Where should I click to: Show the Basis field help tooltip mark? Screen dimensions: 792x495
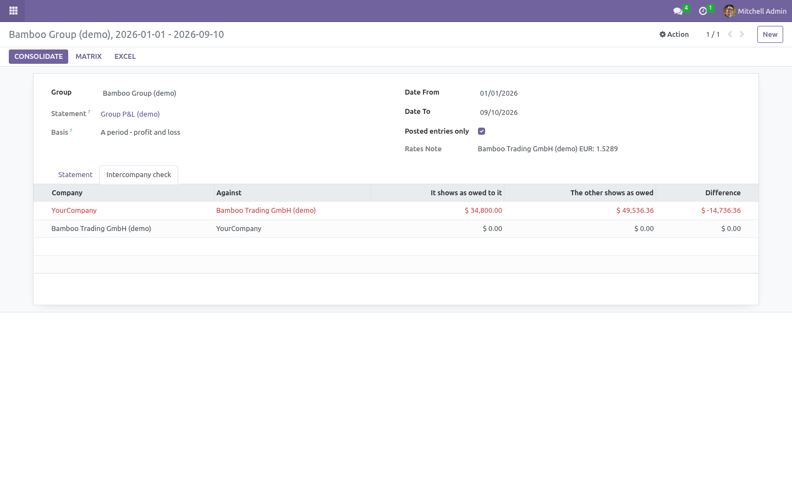click(71, 130)
